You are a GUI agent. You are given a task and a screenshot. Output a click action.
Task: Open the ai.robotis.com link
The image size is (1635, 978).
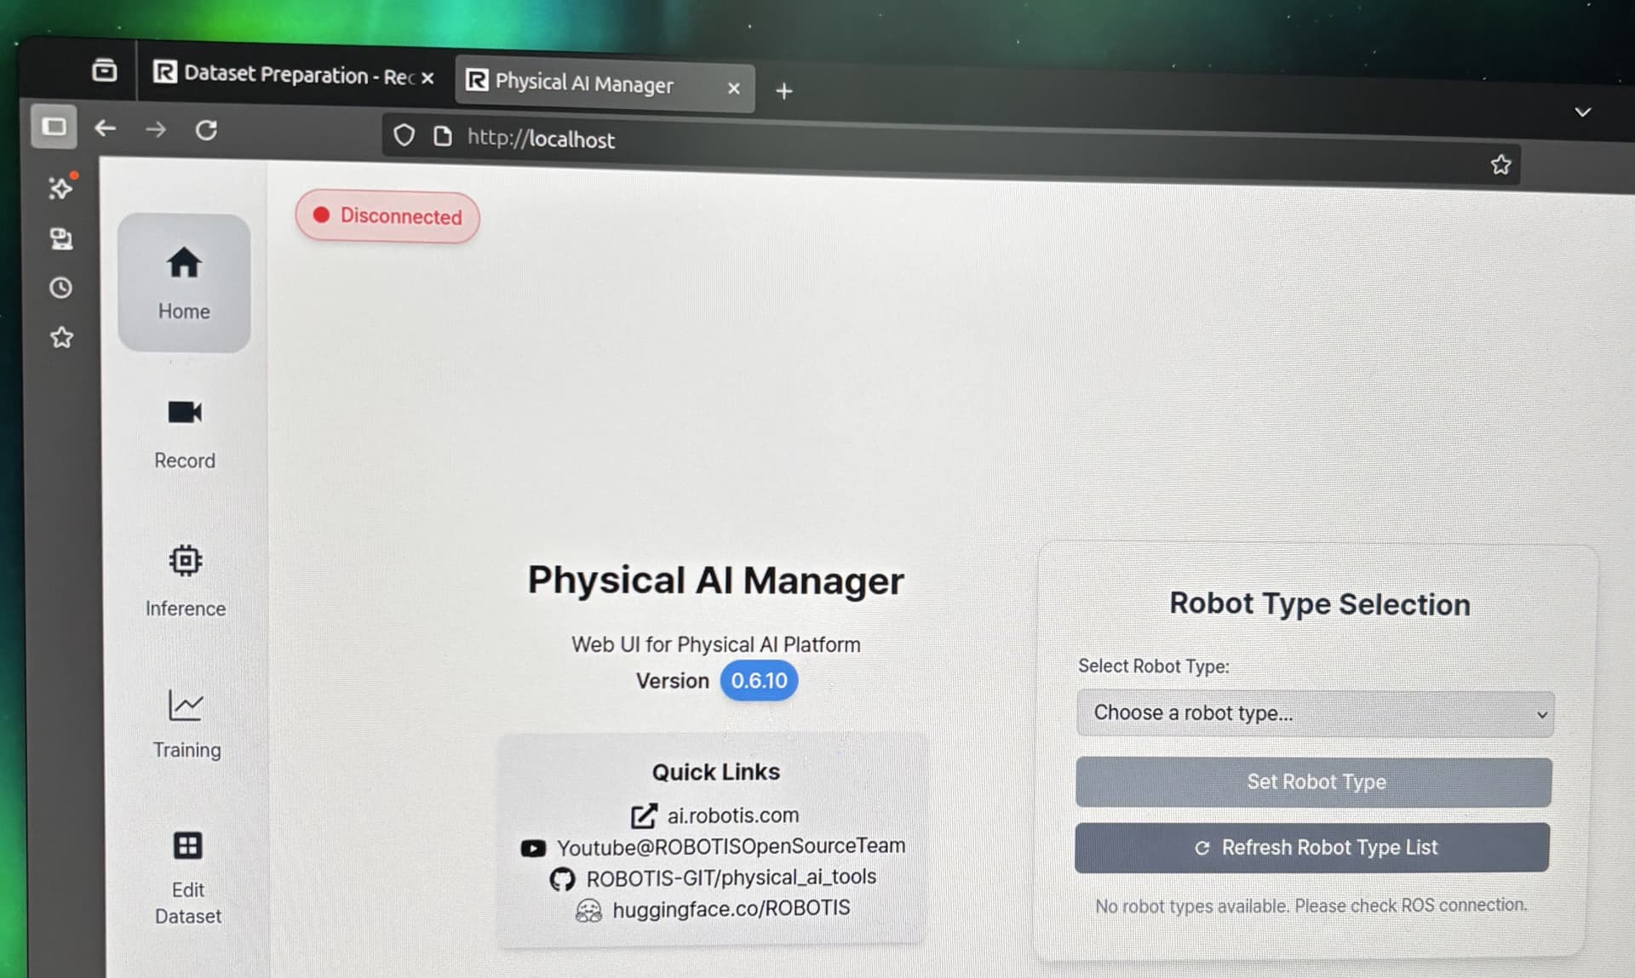pyautogui.click(x=731, y=815)
